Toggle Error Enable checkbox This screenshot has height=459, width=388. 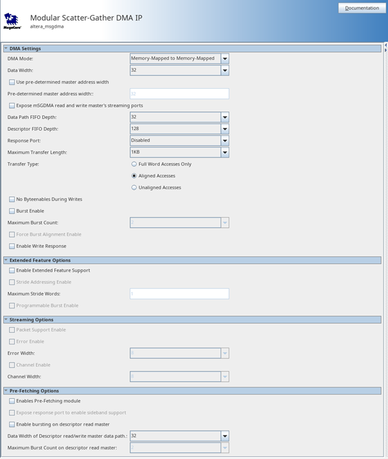pyautogui.click(x=12, y=341)
